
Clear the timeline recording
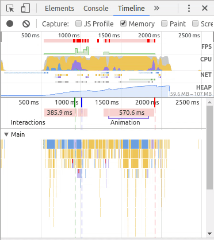pos(26,24)
